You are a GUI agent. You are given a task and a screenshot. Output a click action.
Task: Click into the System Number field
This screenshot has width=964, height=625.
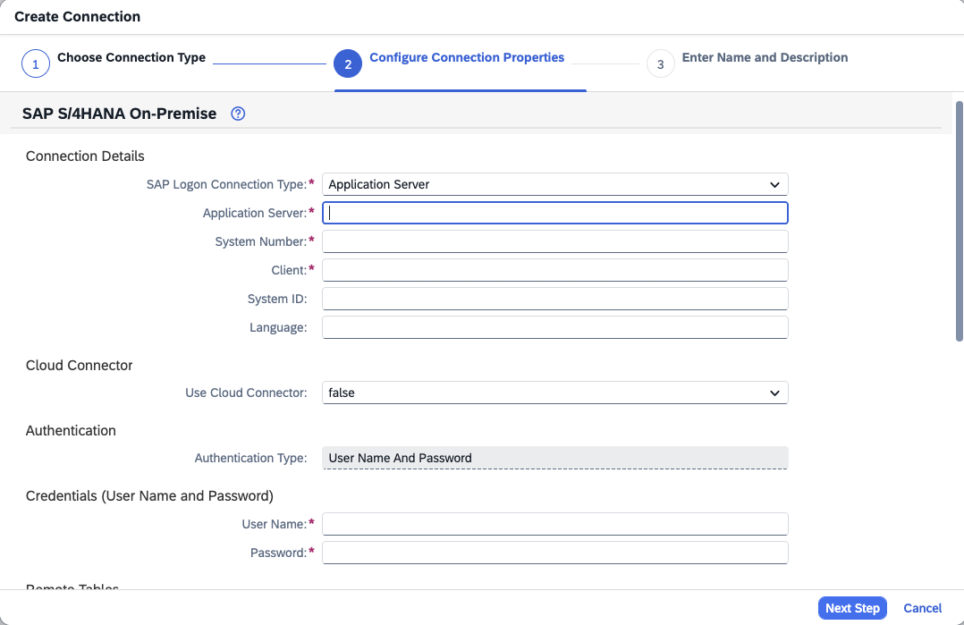click(554, 241)
